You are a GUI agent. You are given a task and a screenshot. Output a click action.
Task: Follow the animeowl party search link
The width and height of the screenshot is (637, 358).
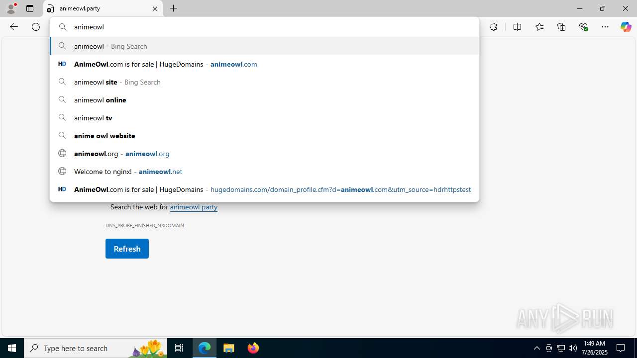point(194,207)
